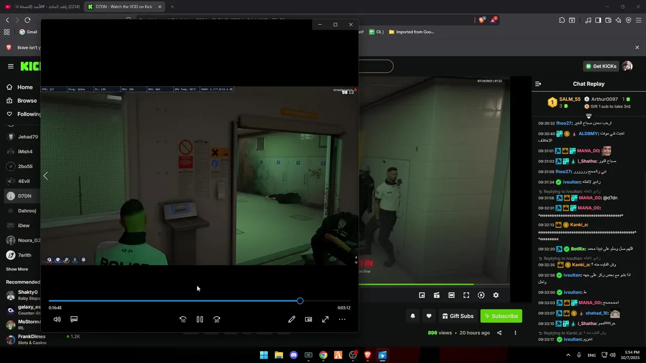Viewport: 646px width, 363px height.
Task: Open playback speed on Kick player
Action: coord(481,295)
